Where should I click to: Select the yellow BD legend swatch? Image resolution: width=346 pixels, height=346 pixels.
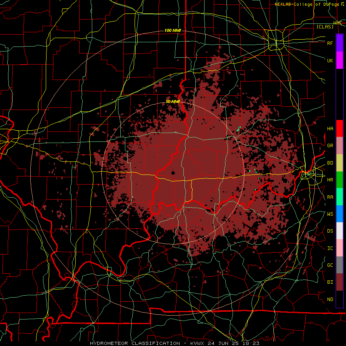click(339, 163)
